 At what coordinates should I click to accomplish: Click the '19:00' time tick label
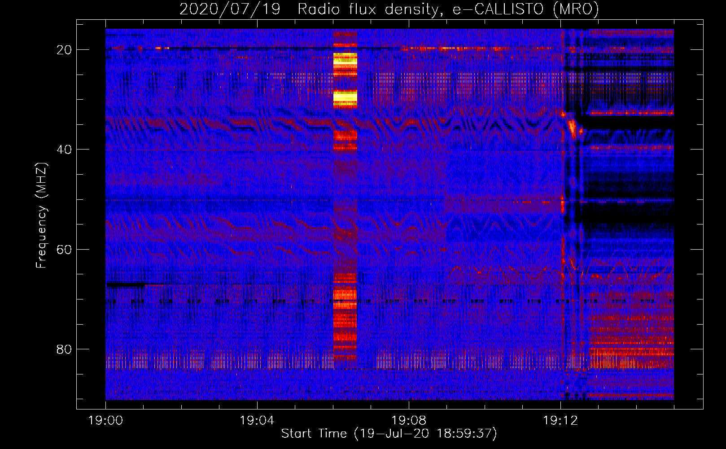coord(105,421)
